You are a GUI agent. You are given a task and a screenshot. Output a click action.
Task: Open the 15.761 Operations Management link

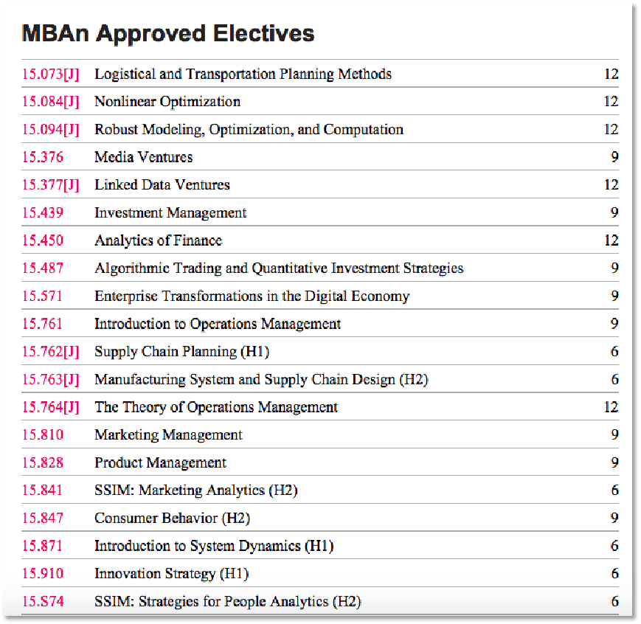(x=42, y=324)
